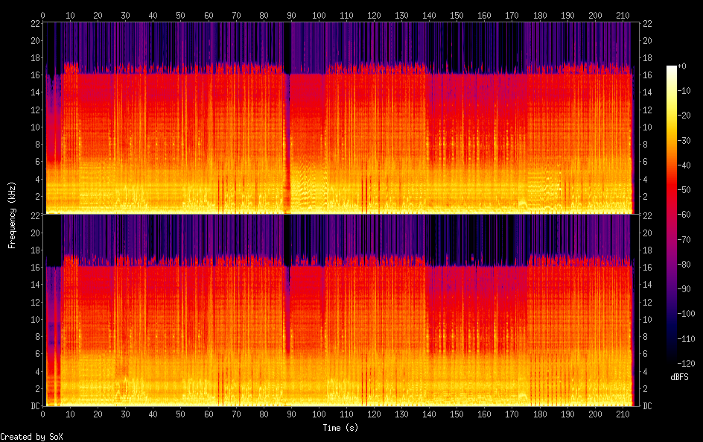
Task: Click the white top end of the color bar
Action: point(672,68)
